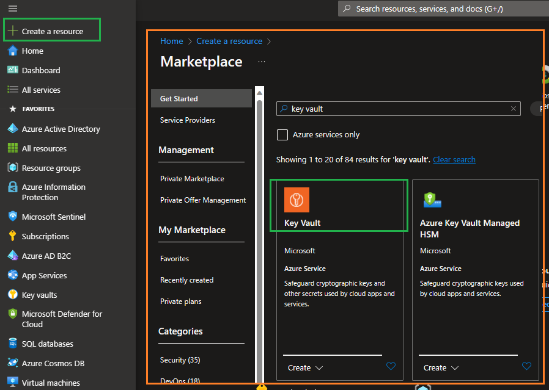Click the Create a resource breadcrumb link
The height and width of the screenshot is (390, 549).
coord(229,41)
